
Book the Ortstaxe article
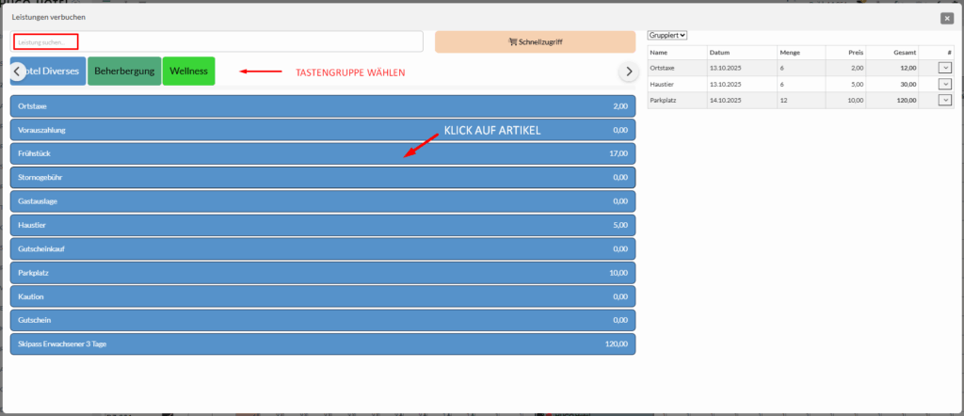[x=322, y=106]
